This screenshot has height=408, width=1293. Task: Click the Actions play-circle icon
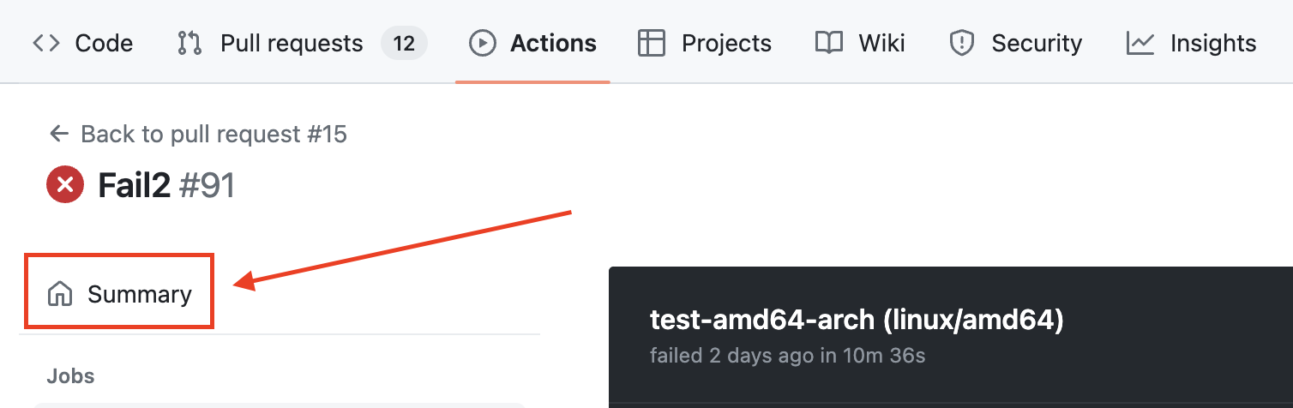pyautogui.click(x=483, y=43)
